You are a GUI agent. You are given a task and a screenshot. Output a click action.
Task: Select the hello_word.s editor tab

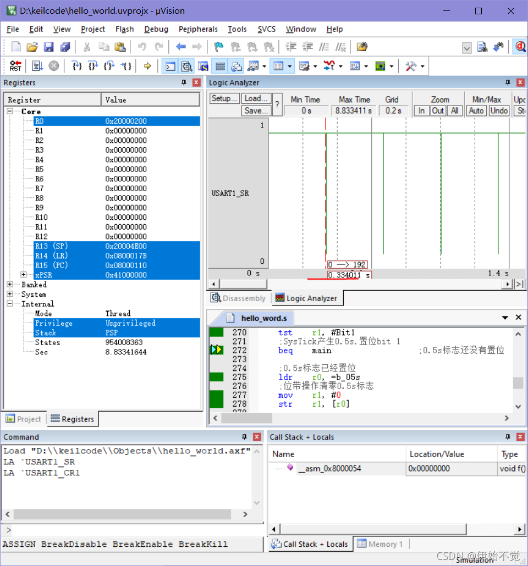[x=258, y=318]
